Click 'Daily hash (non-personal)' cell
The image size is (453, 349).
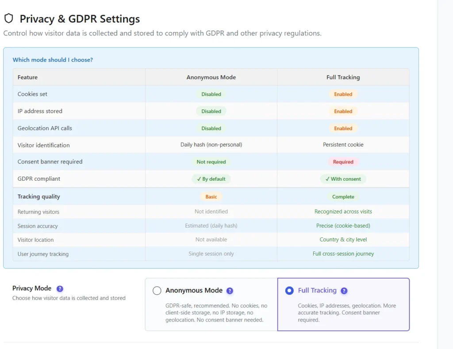point(211,144)
